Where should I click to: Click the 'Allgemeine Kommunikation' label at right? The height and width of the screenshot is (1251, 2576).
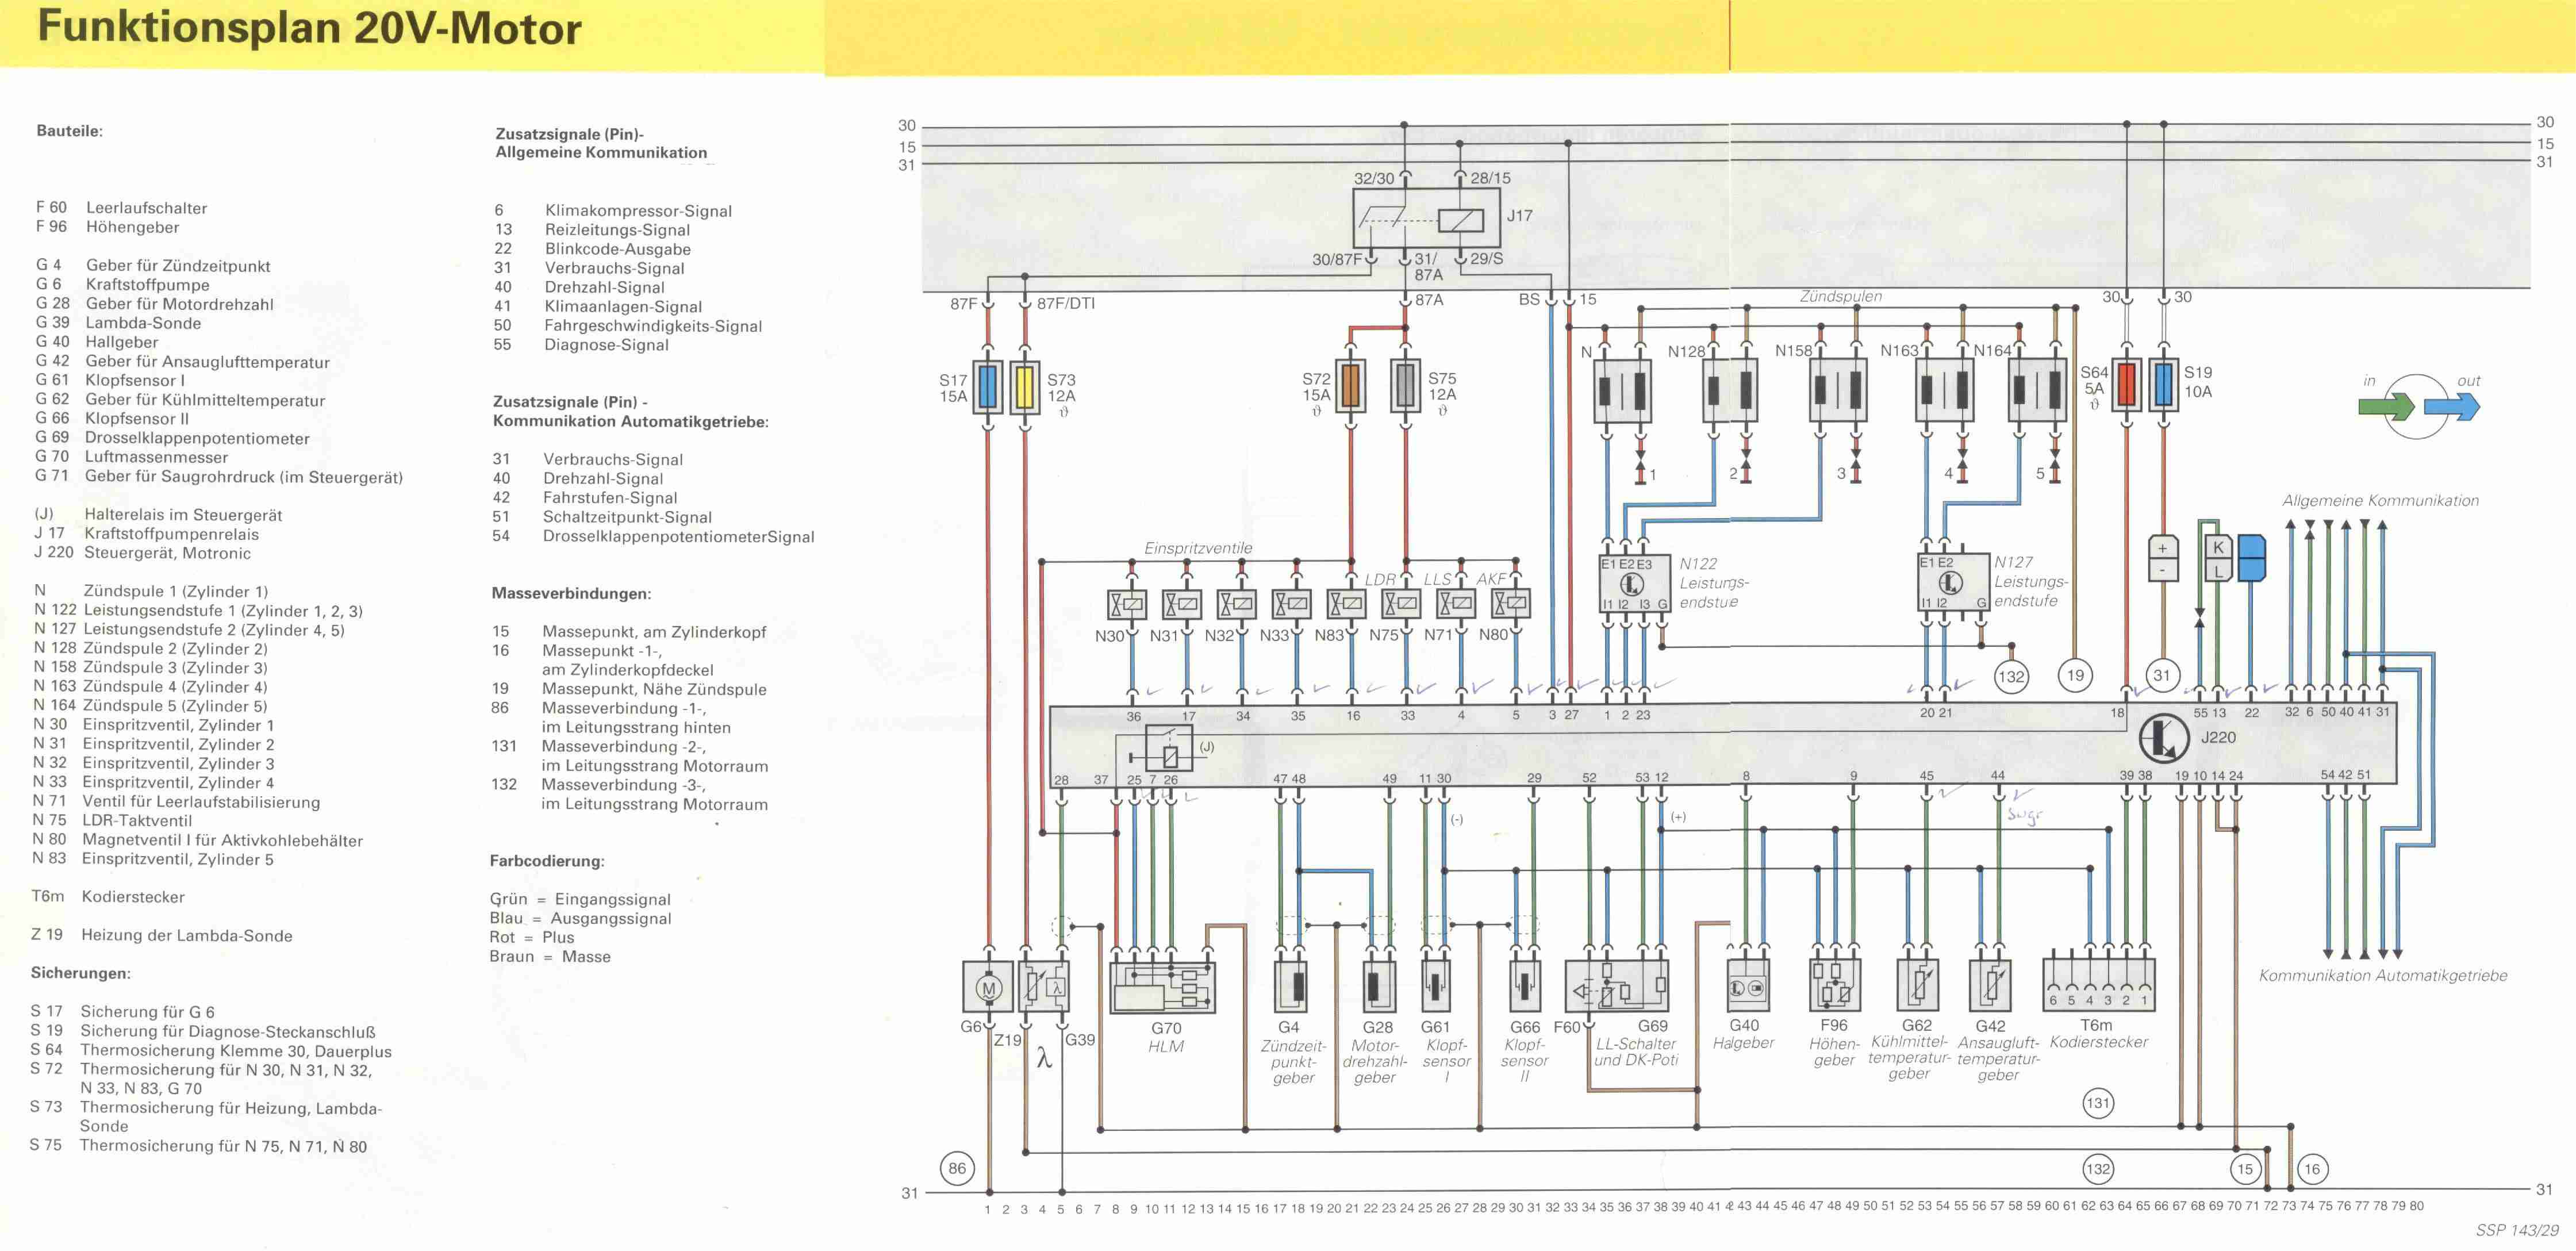point(2380,501)
